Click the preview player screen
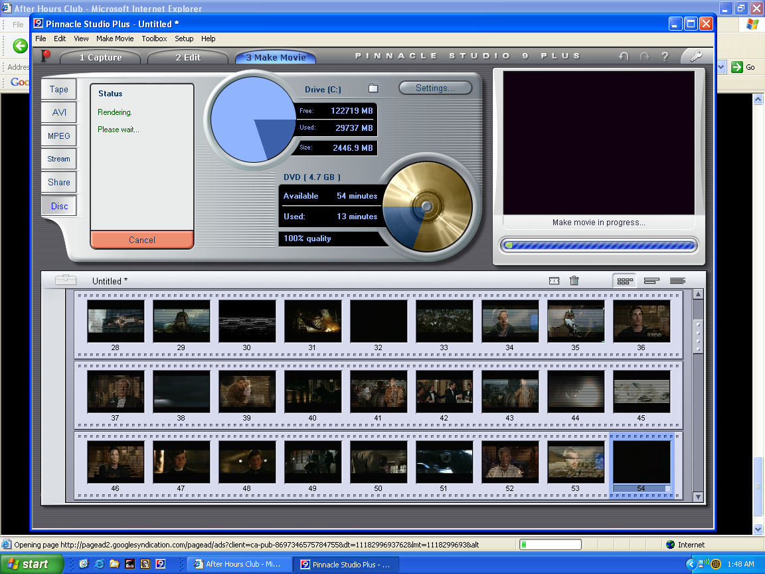This screenshot has width=765, height=574. click(x=598, y=143)
